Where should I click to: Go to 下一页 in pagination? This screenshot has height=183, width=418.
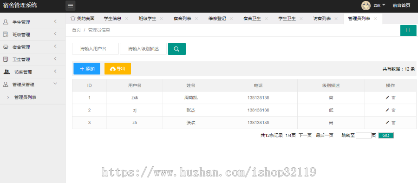(305, 136)
